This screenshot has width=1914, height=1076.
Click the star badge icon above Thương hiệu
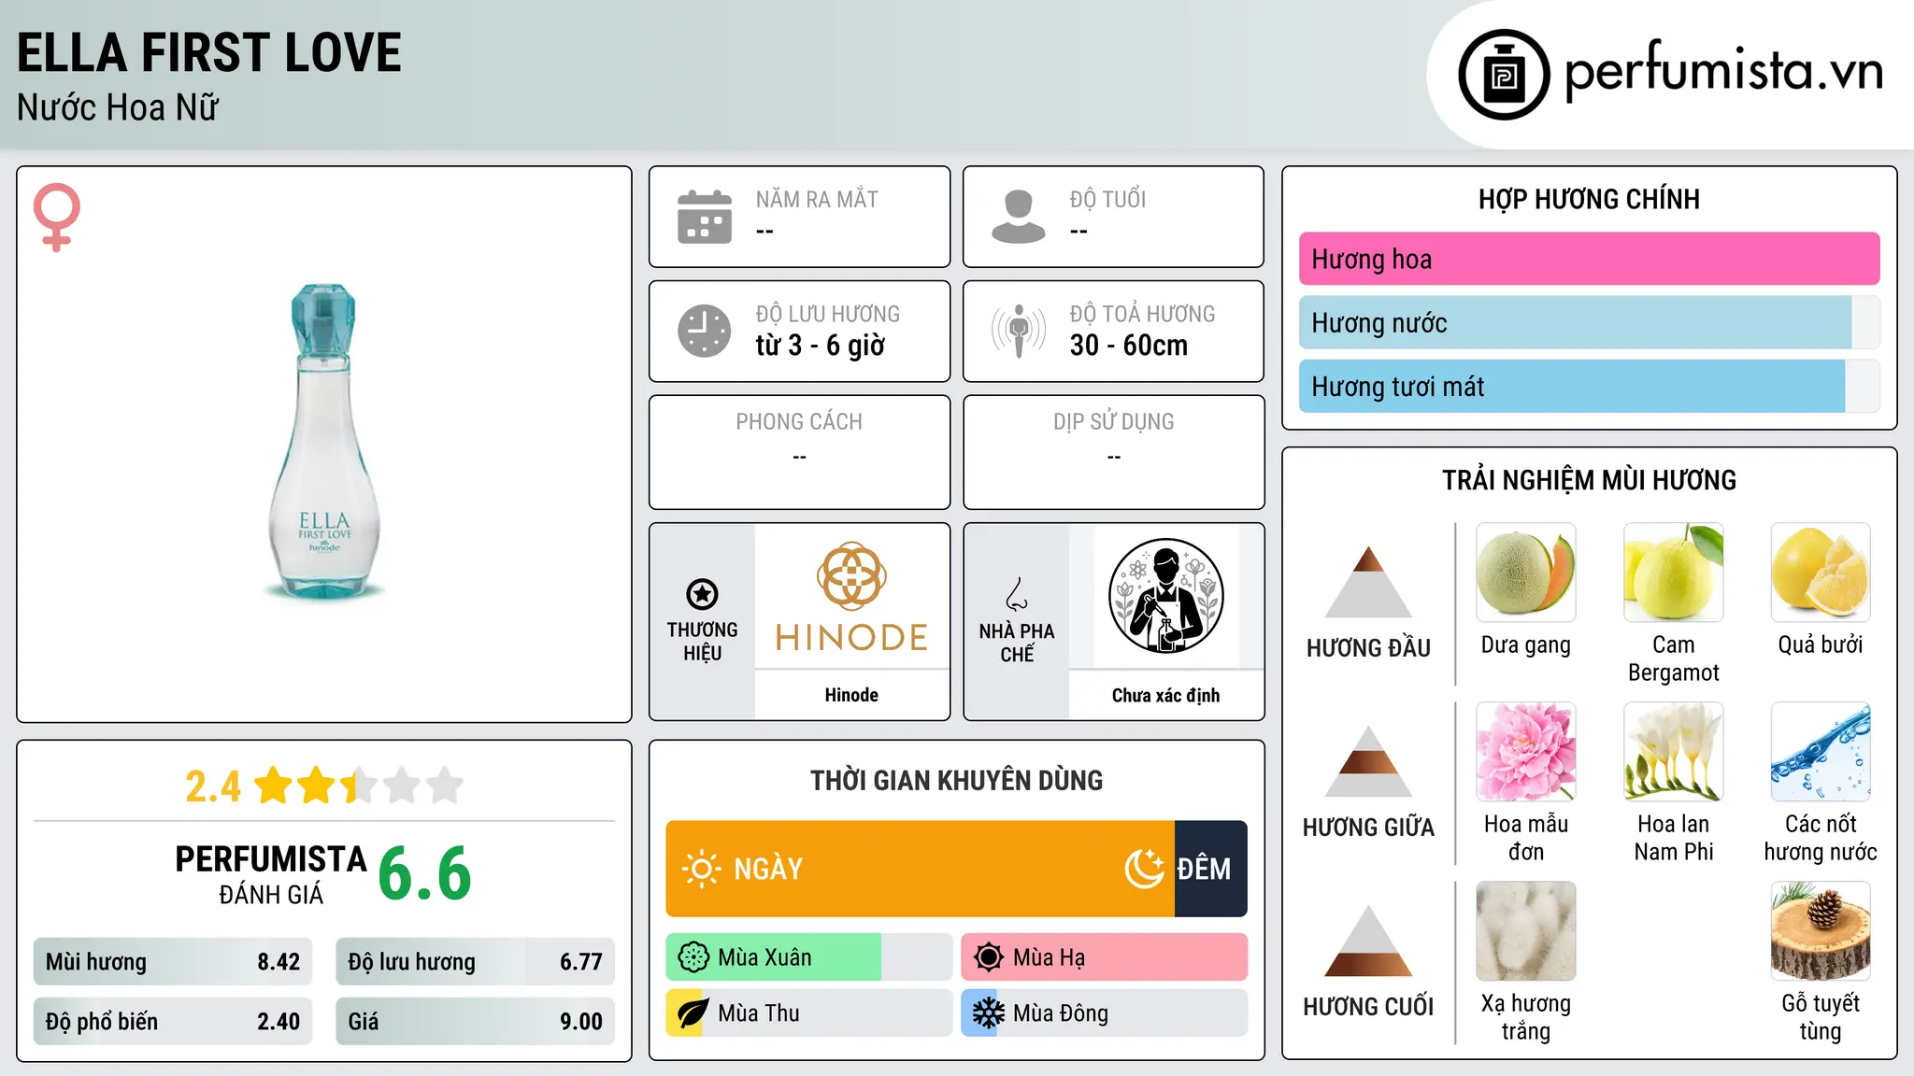[702, 594]
